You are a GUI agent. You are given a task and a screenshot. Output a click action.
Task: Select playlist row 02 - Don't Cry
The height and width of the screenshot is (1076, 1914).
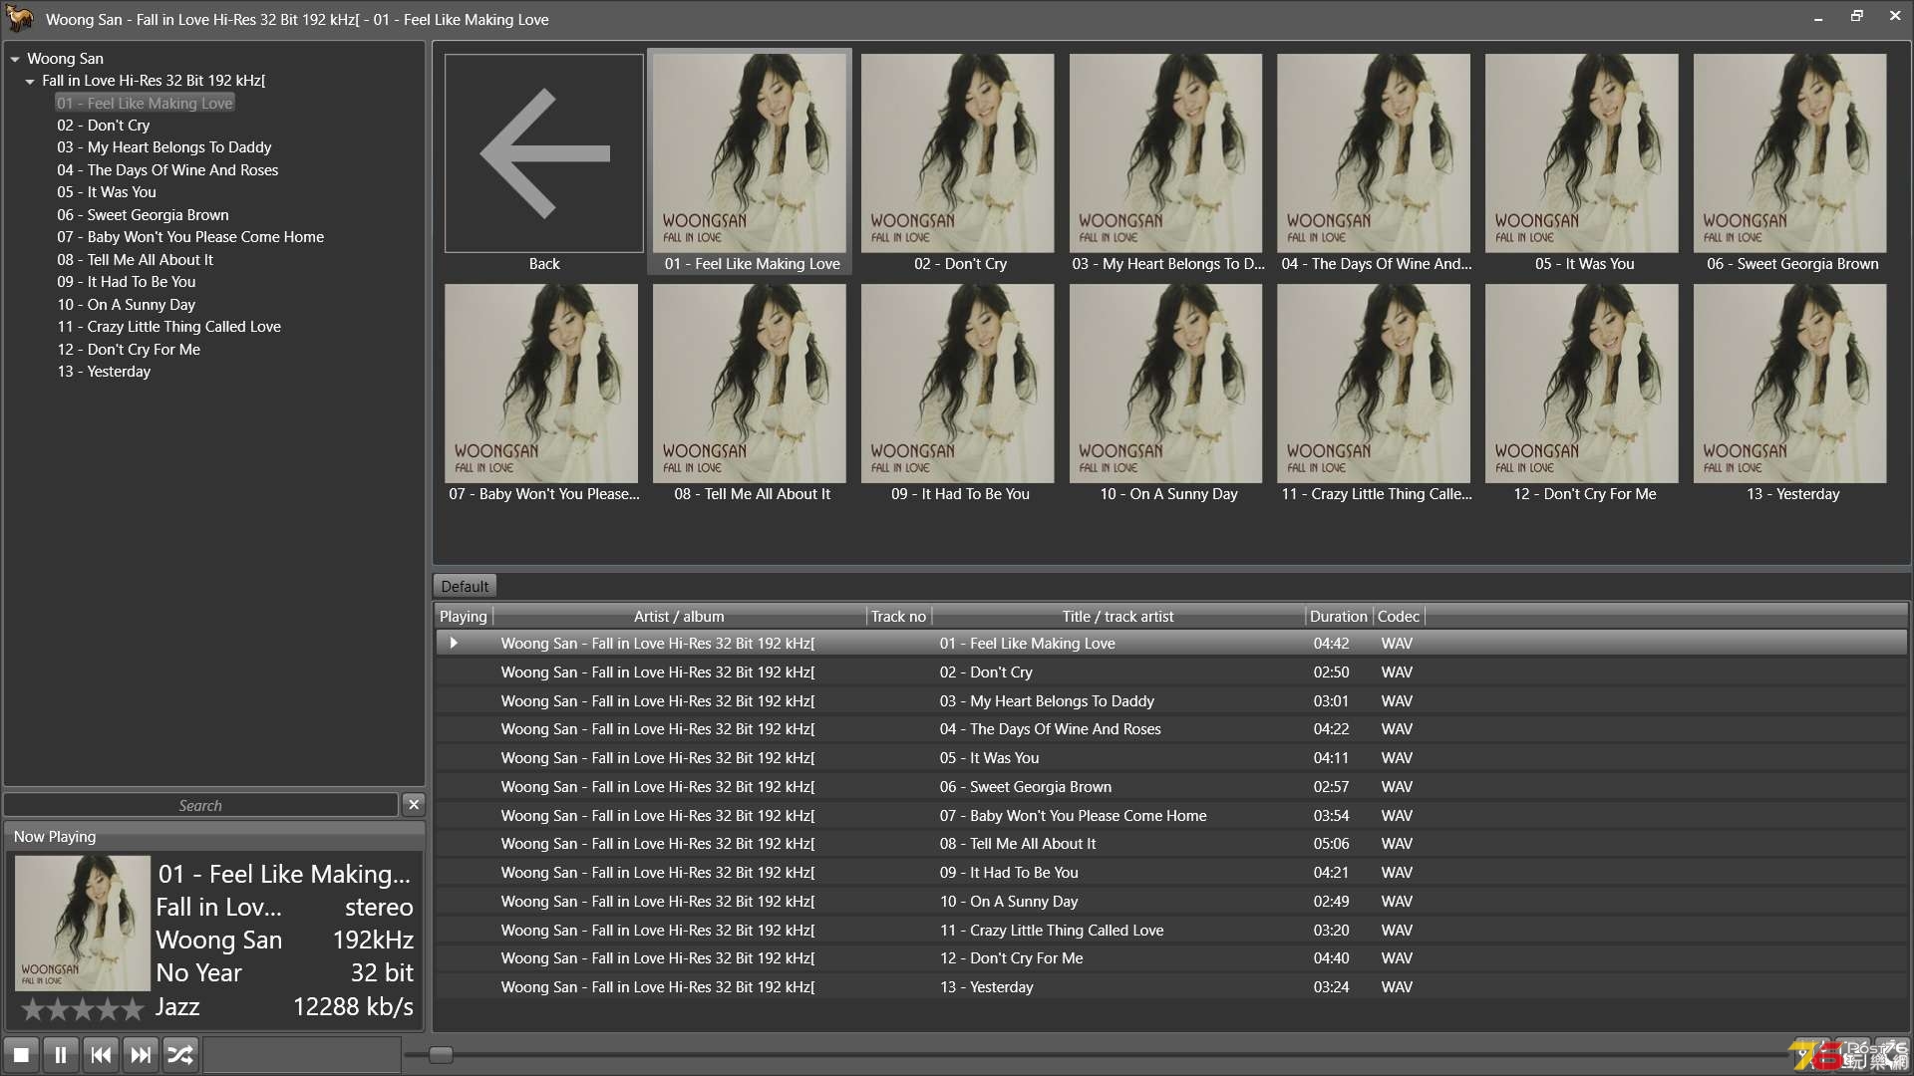pos(1171,672)
